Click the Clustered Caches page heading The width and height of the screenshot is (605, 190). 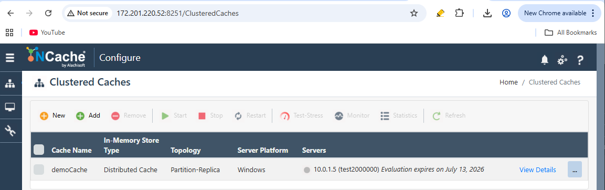pos(90,82)
